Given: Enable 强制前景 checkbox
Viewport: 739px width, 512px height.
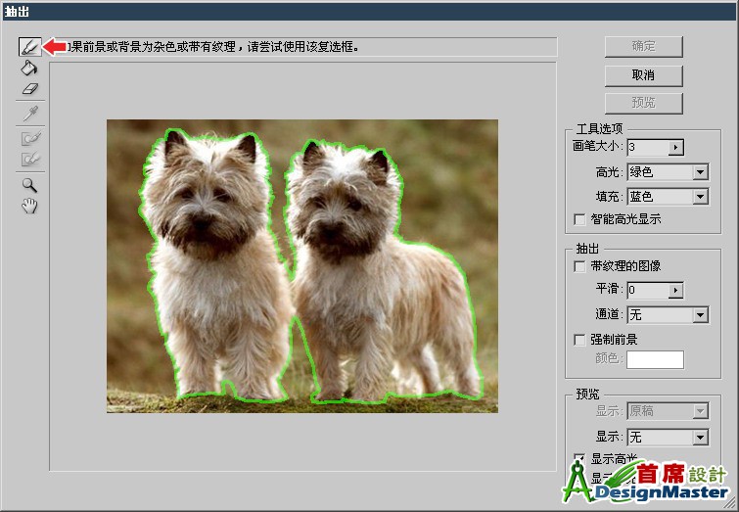Looking at the screenshot, I should (579, 340).
